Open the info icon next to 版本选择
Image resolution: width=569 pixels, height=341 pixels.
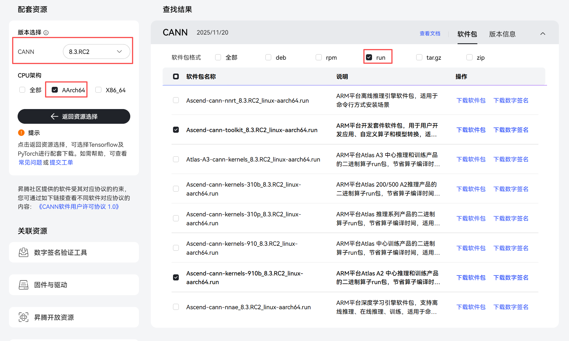coord(46,32)
